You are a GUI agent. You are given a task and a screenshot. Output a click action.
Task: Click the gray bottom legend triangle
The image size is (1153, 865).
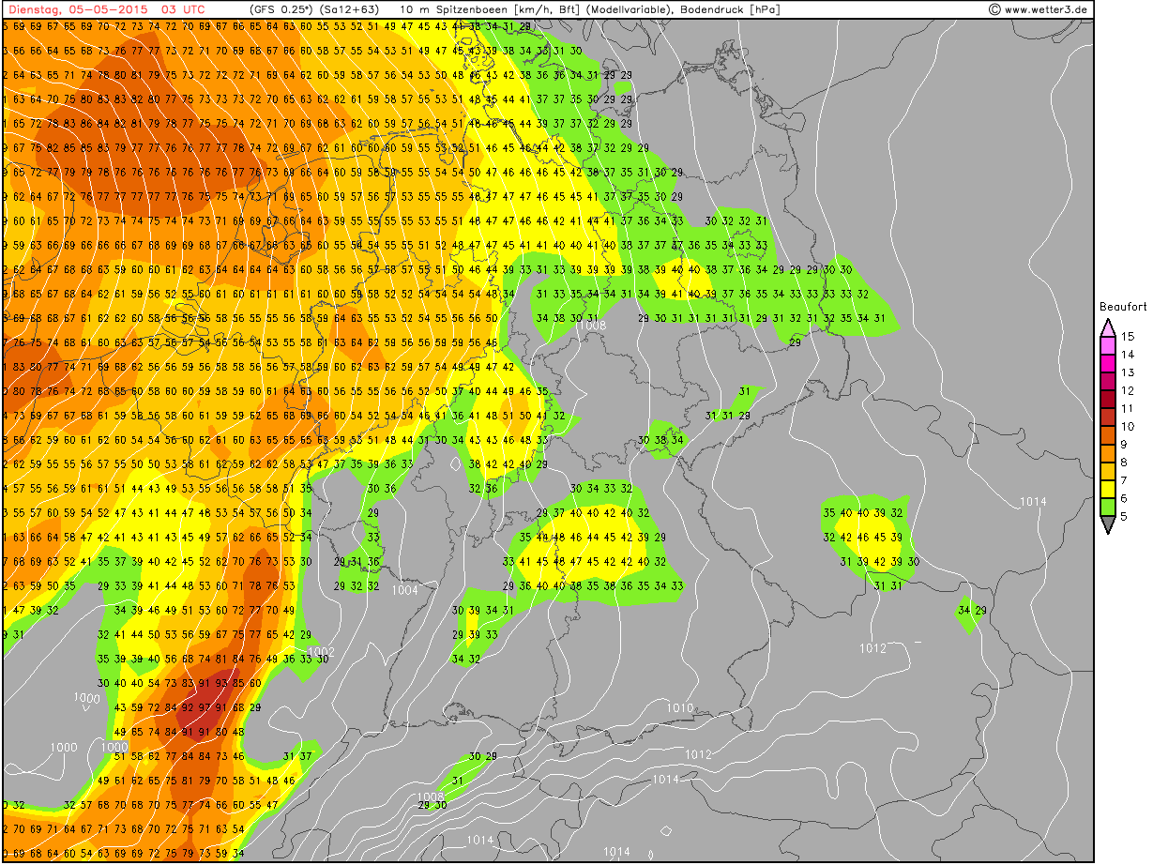pos(1107,524)
